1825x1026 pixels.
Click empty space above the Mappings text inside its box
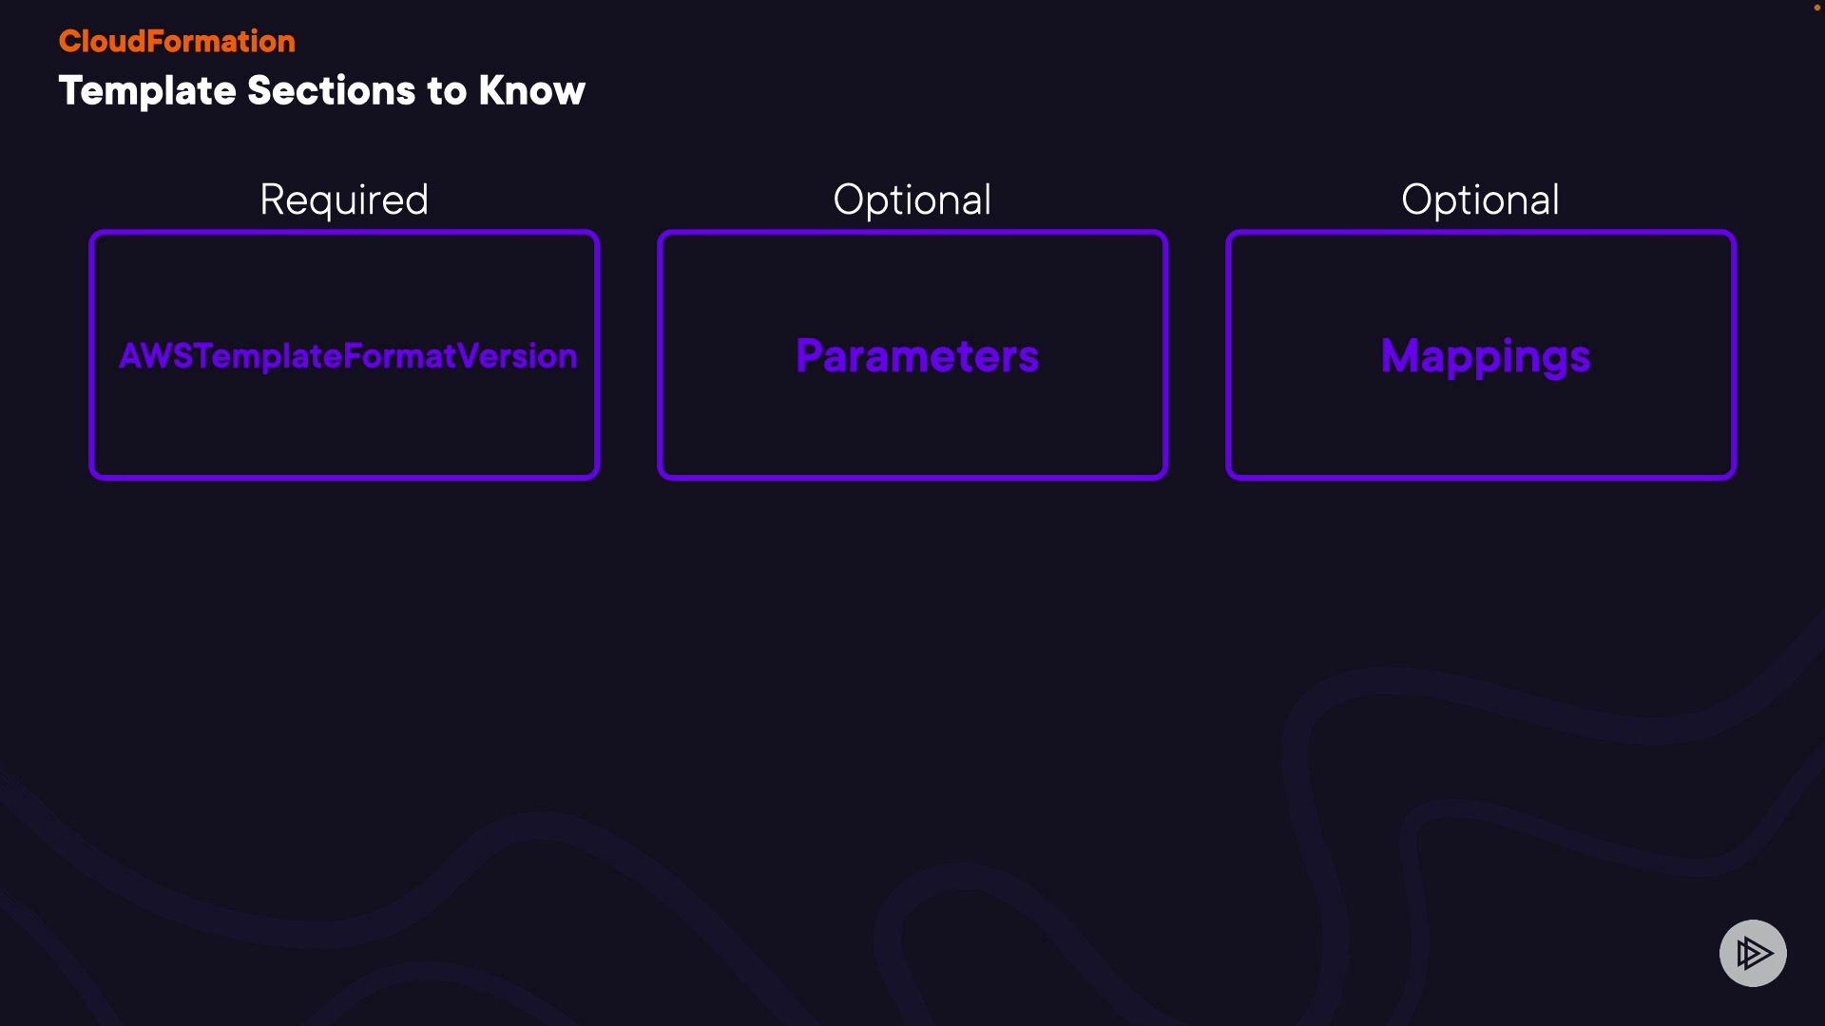(1481, 280)
